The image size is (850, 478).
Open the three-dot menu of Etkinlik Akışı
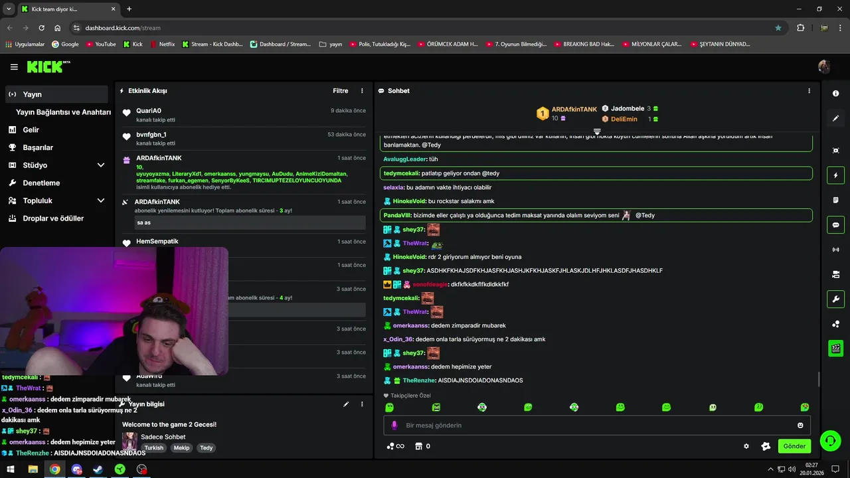point(362,91)
